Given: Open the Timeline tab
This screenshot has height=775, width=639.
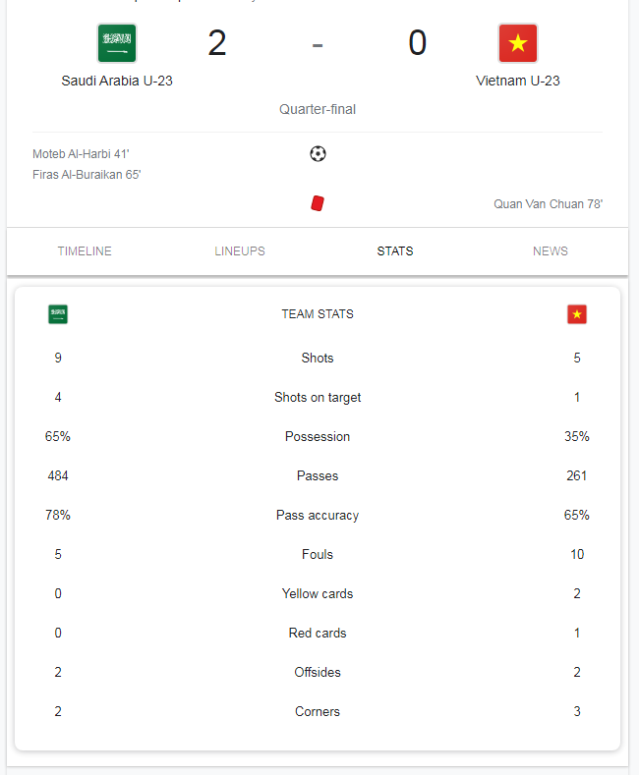Looking at the screenshot, I should pos(85,251).
